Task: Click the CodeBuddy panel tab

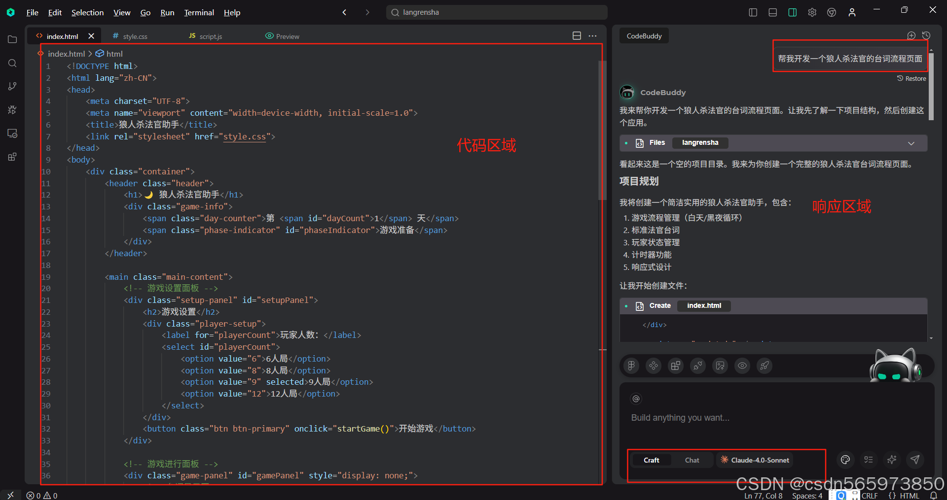Action: 644,36
